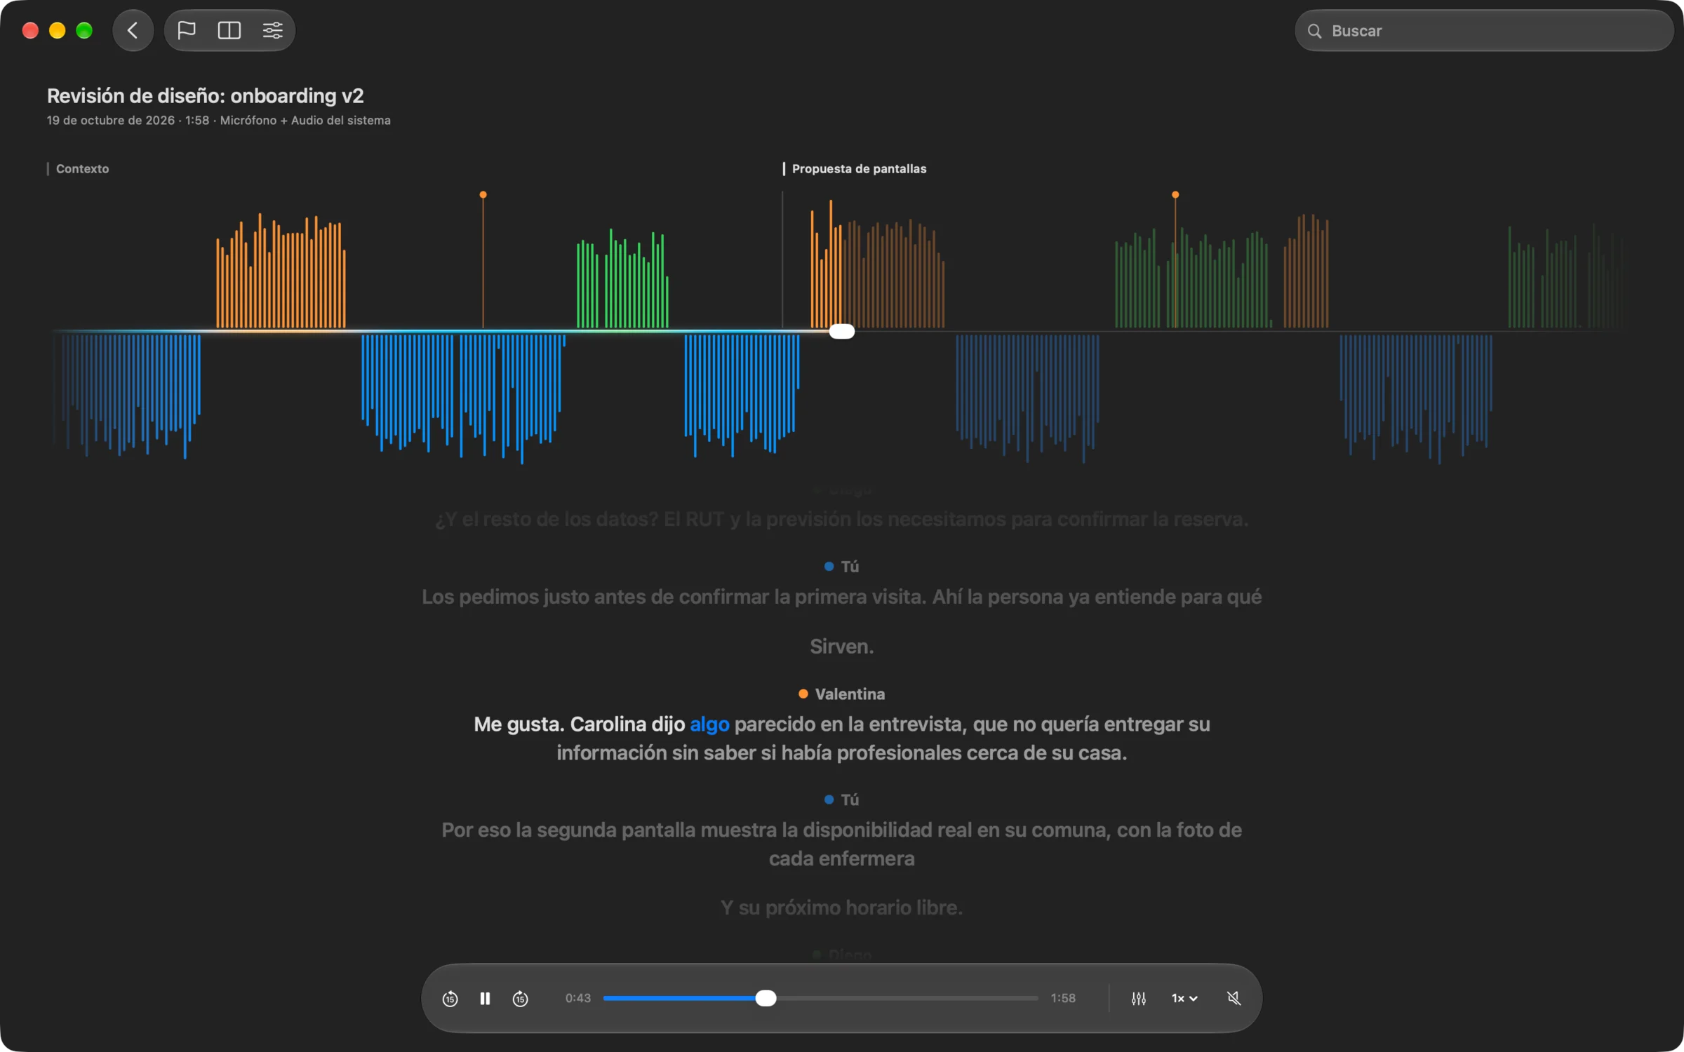Click transcript line "Por eso la segunda pantalla"
The image size is (1684, 1052).
coord(842,844)
